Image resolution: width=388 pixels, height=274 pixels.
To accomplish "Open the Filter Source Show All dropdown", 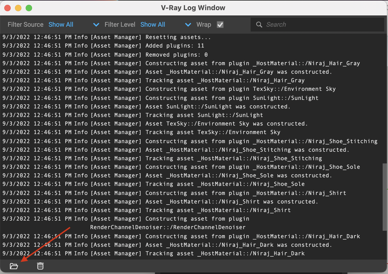I will coord(74,25).
